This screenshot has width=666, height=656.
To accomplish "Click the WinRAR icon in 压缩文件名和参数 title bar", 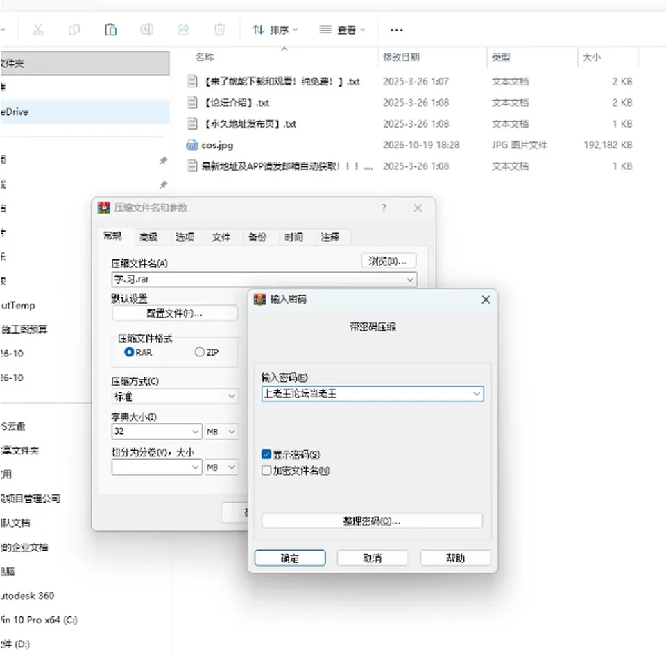I will click(x=103, y=207).
